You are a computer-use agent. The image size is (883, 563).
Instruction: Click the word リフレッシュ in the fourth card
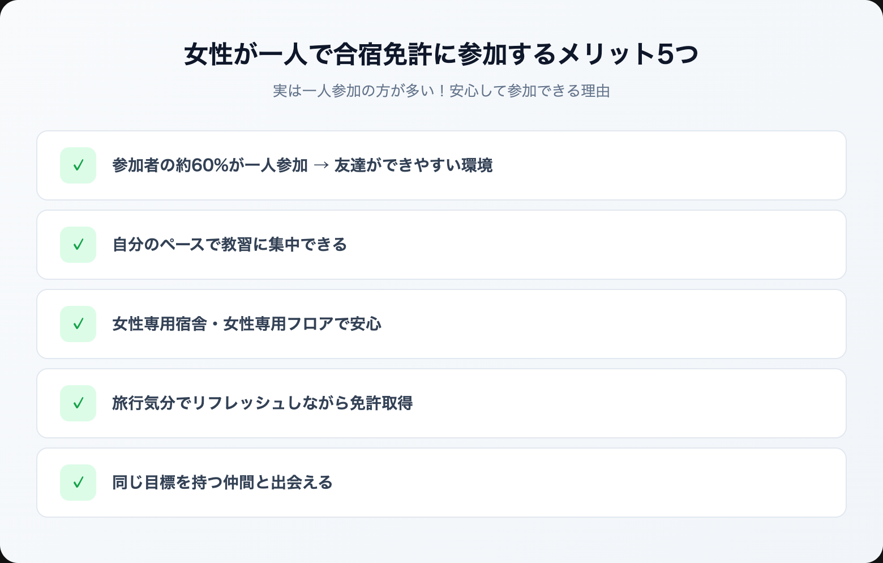click(233, 403)
